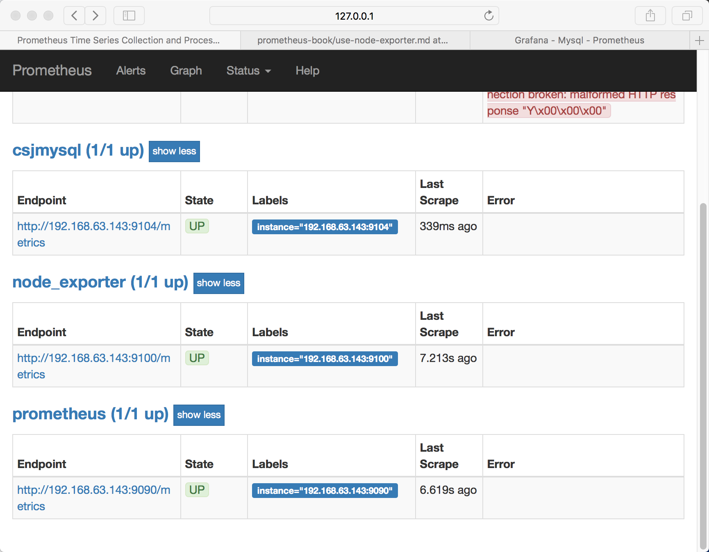The width and height of the screenshot is (709, 552).
Task: Open endpoint http://192.168.63.143:9104/metrics
Action: (x=93, y=234)
